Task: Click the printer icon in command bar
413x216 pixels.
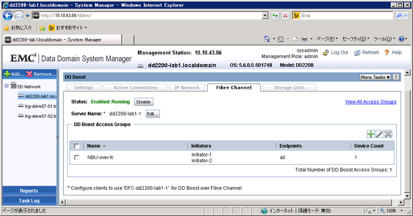Action: tap(304, 39)
